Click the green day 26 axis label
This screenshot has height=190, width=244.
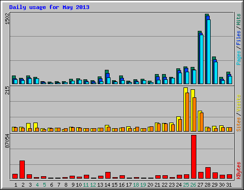tap(193, 185)
